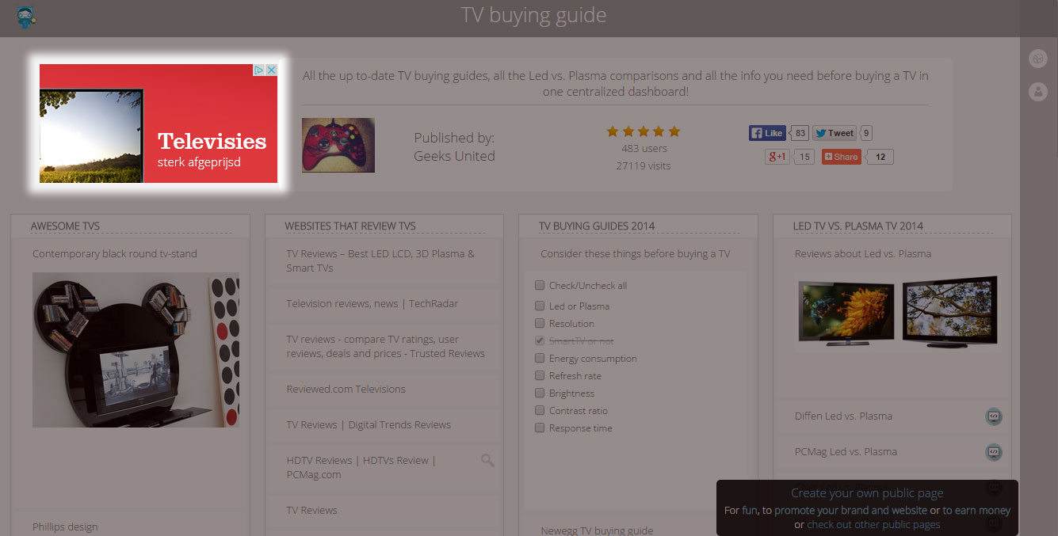Open the user profile icon in sidebar
The height and width of the screenshot is (536, 1058).
point(1037,92)
